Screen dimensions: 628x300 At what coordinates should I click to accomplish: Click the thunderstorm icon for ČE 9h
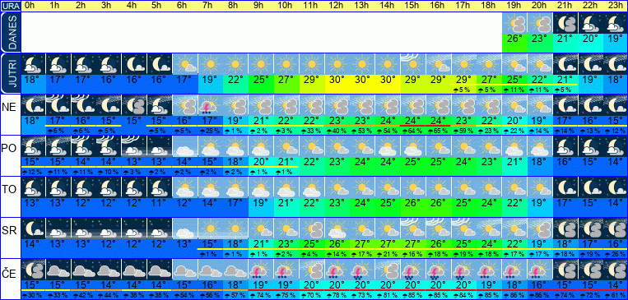click(x=261, y=270)
